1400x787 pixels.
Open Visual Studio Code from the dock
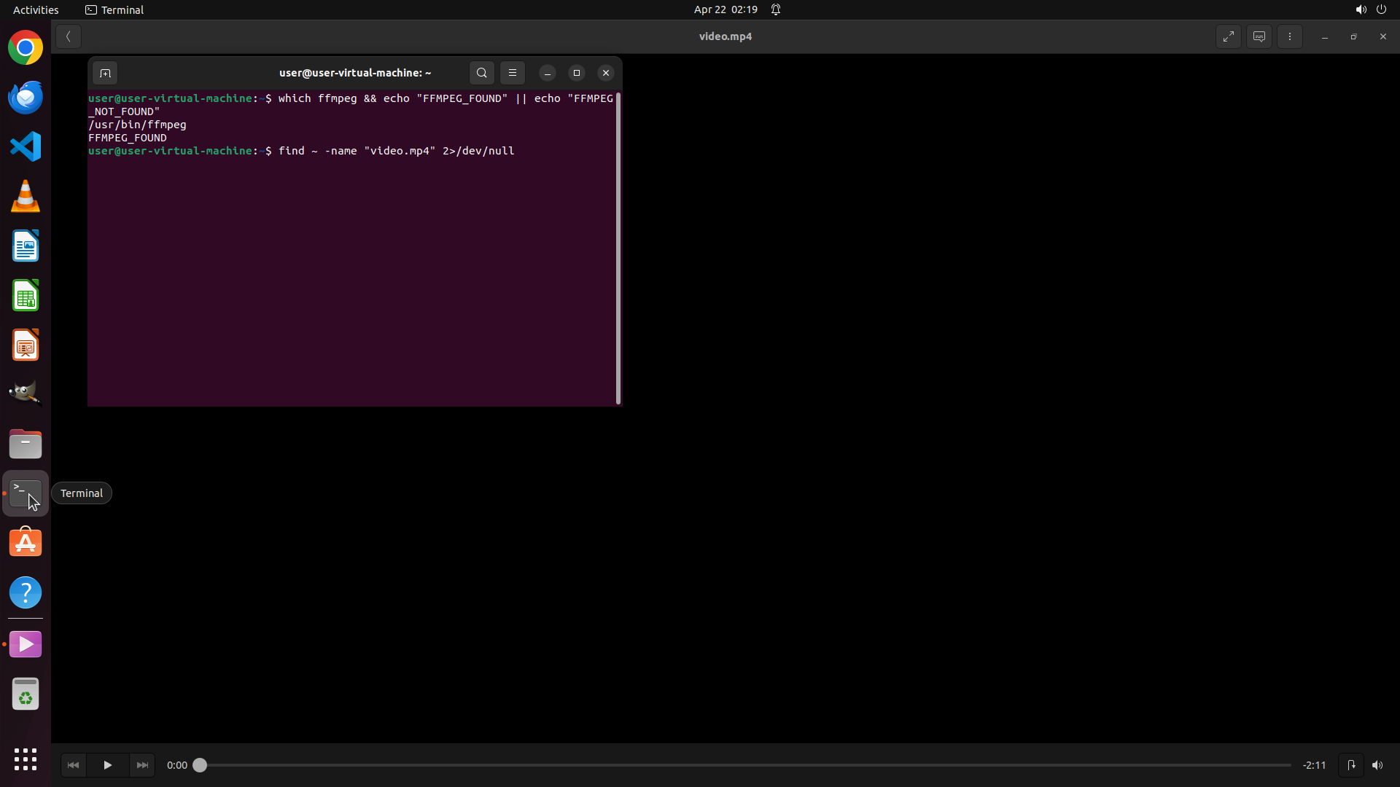(x=26, y=147)
